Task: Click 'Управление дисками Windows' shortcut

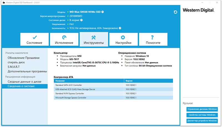Action: 202,109
